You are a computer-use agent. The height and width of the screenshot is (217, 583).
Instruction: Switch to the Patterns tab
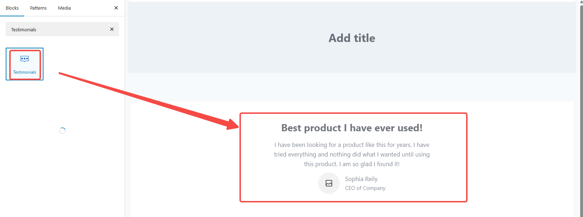tap(38, 8)
